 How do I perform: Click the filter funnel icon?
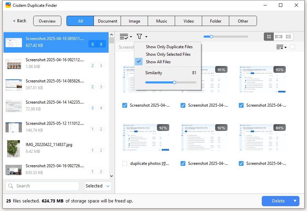coord(139,37)
